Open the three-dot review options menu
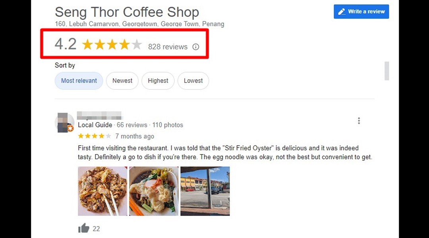 (x=359, y=121)
